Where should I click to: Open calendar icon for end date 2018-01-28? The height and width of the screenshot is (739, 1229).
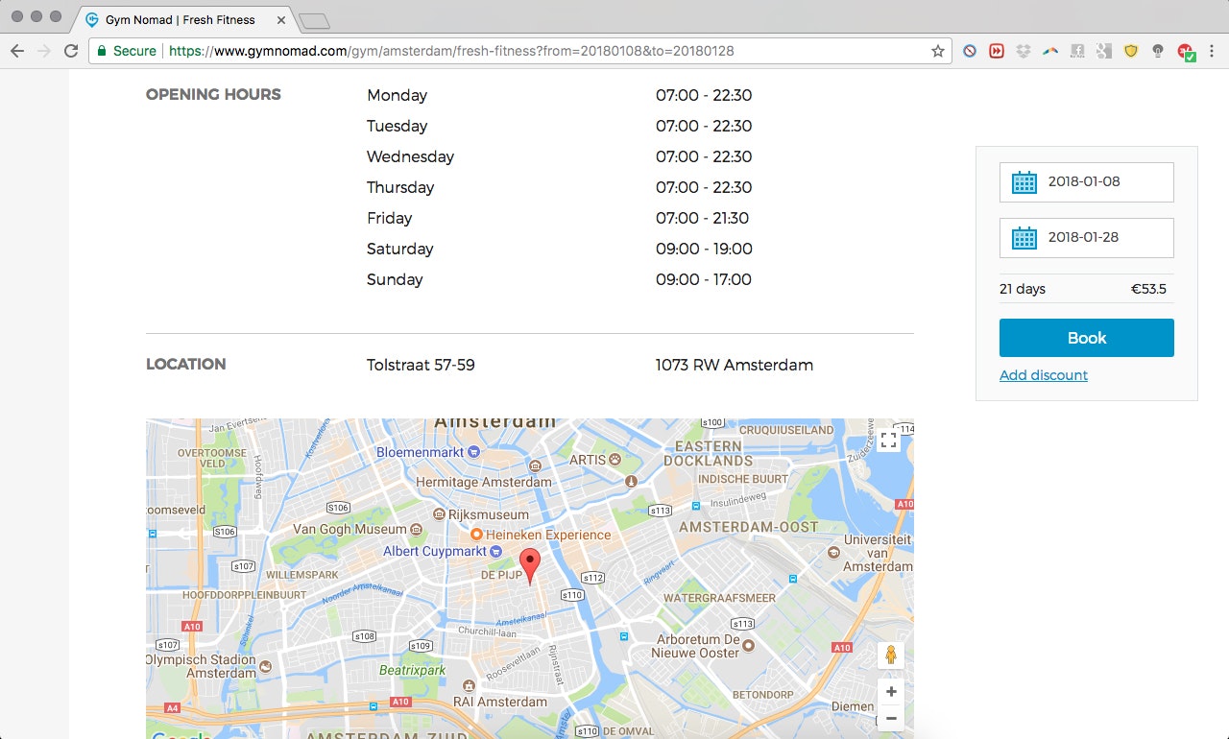click(x=1024, y=238)
